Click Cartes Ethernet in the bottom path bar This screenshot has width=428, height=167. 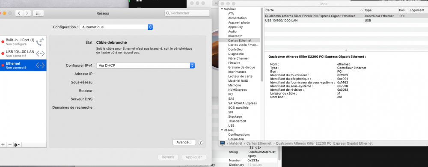[259, 143]
